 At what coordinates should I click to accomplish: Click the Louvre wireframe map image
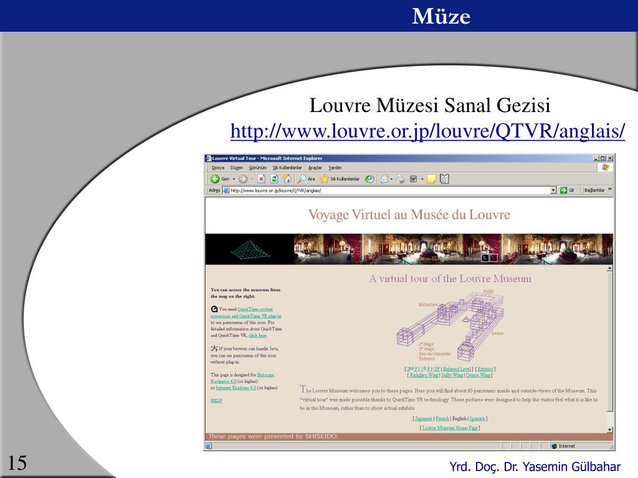450,325
